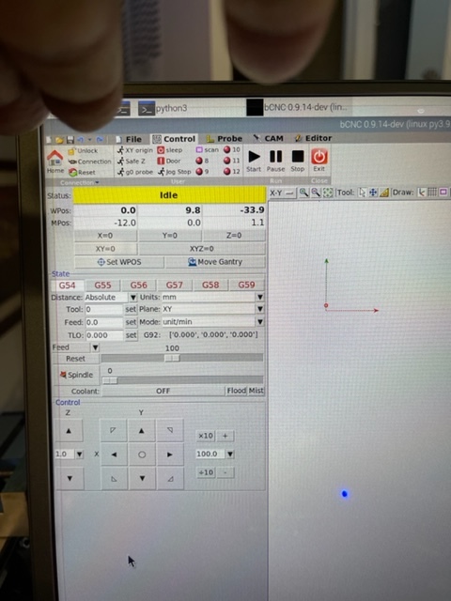Select the pointer select tool
The image size is (451, 601).
click(362, 193)
